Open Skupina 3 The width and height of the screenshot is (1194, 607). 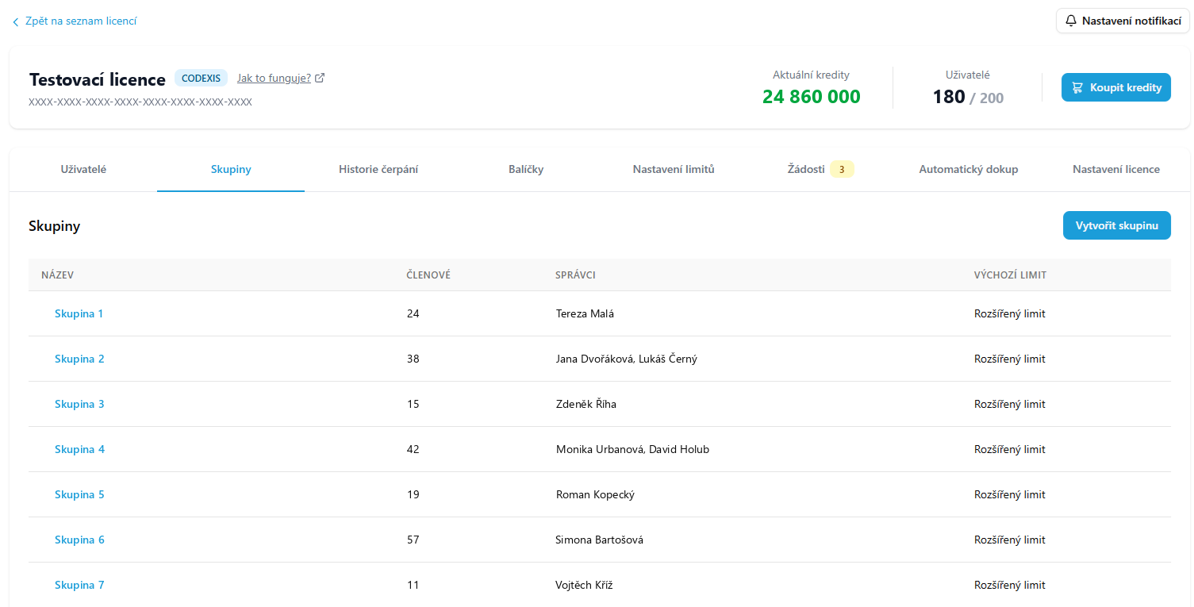click(79, 404)
